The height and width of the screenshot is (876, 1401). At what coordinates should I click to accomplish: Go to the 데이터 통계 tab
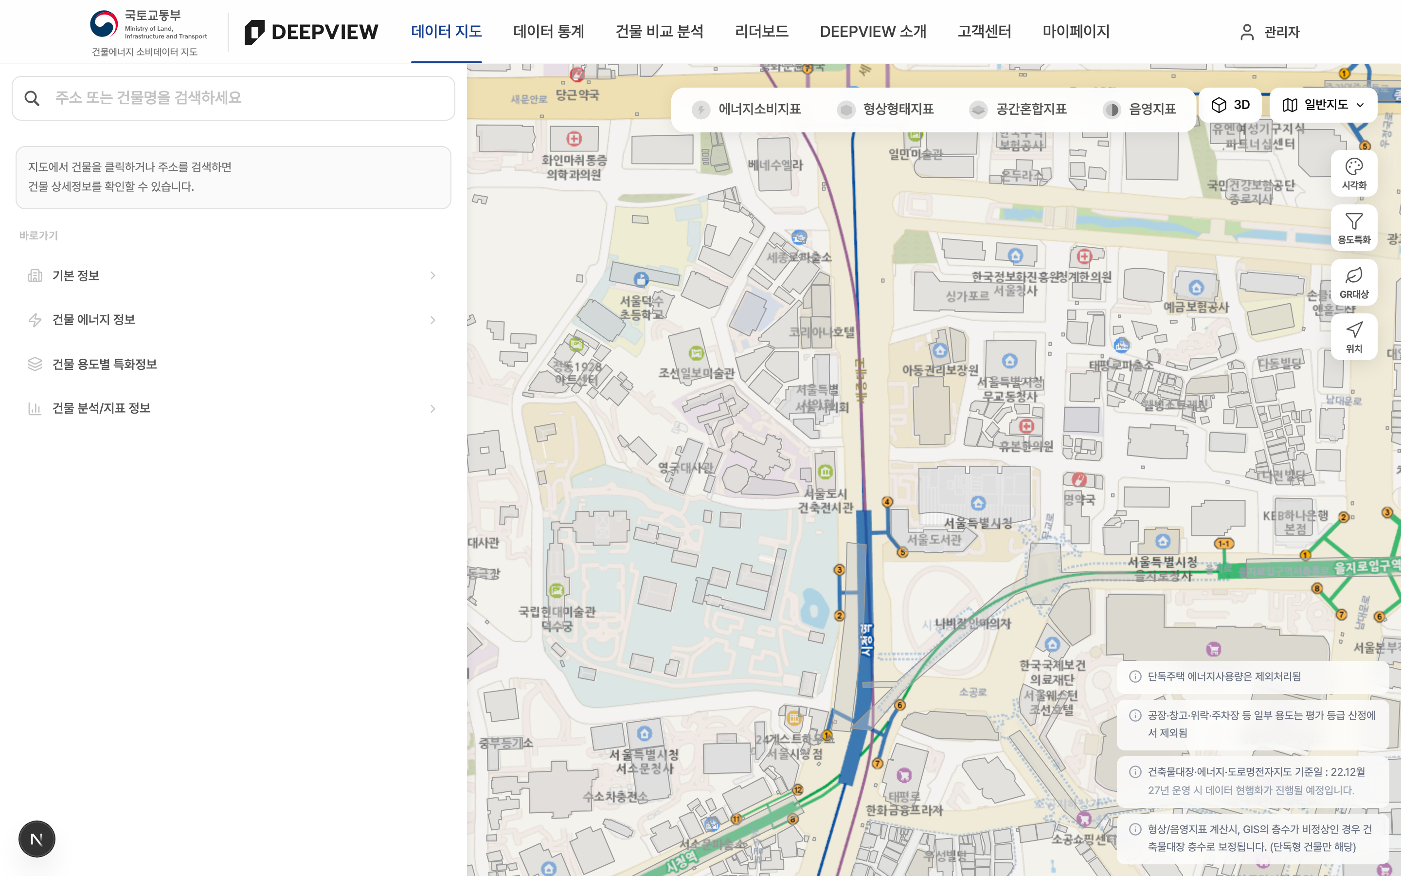point(549,32)
